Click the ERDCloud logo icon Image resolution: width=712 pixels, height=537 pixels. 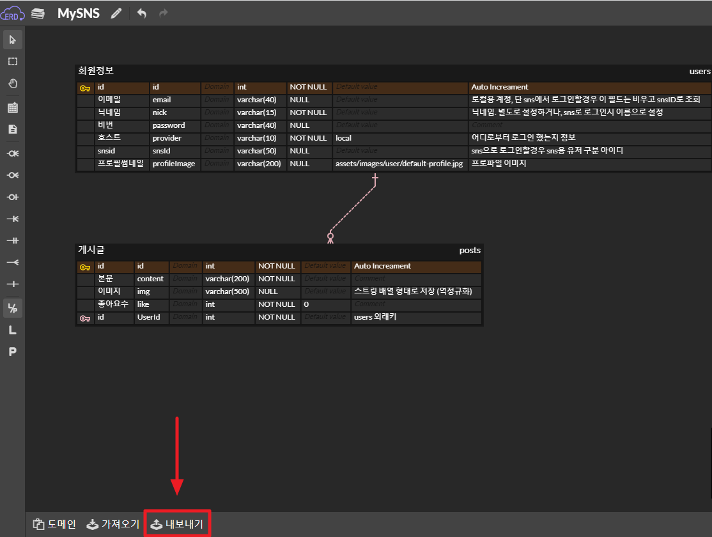12,13
